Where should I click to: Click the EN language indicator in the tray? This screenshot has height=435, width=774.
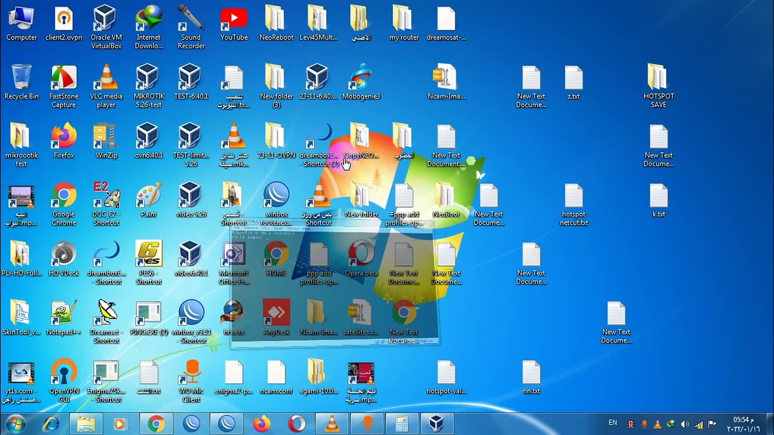click(613, 423)
